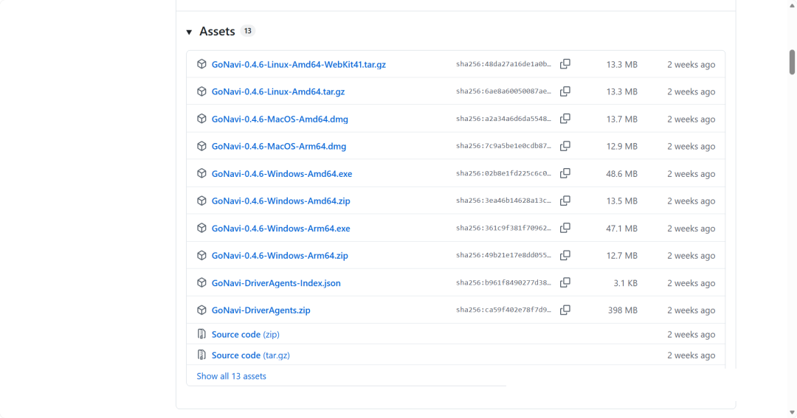Copy SHA256 hash for GoNavi-0.4.6-Linux-Amd64.tar.gz

[x=565, y=91]
